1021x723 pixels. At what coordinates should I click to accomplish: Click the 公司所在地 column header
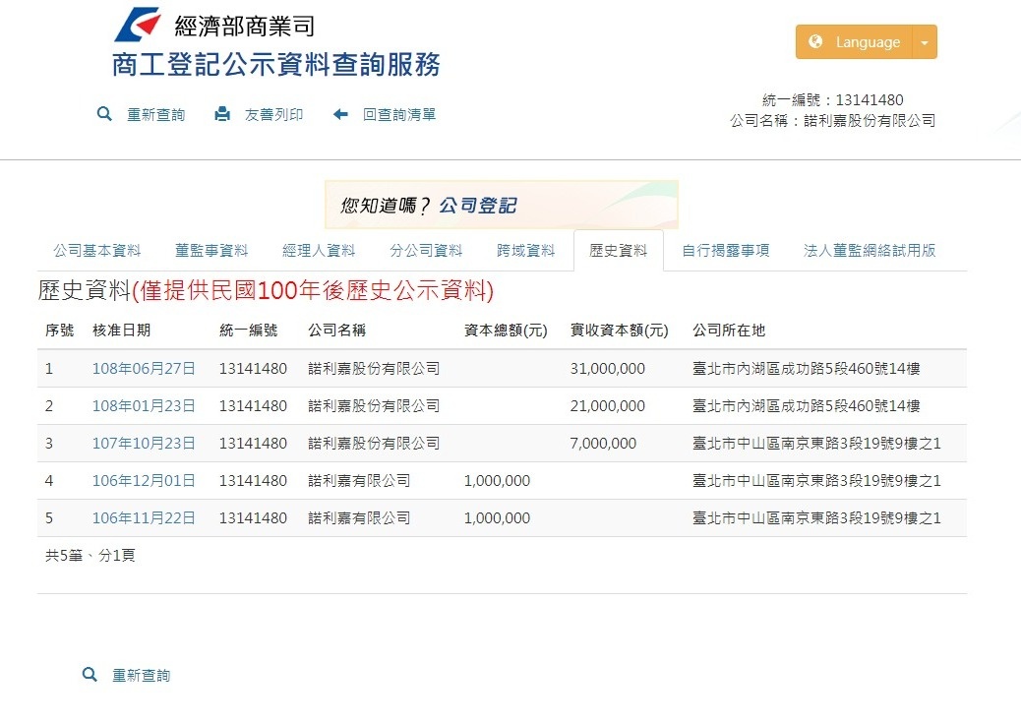(729, 331)
